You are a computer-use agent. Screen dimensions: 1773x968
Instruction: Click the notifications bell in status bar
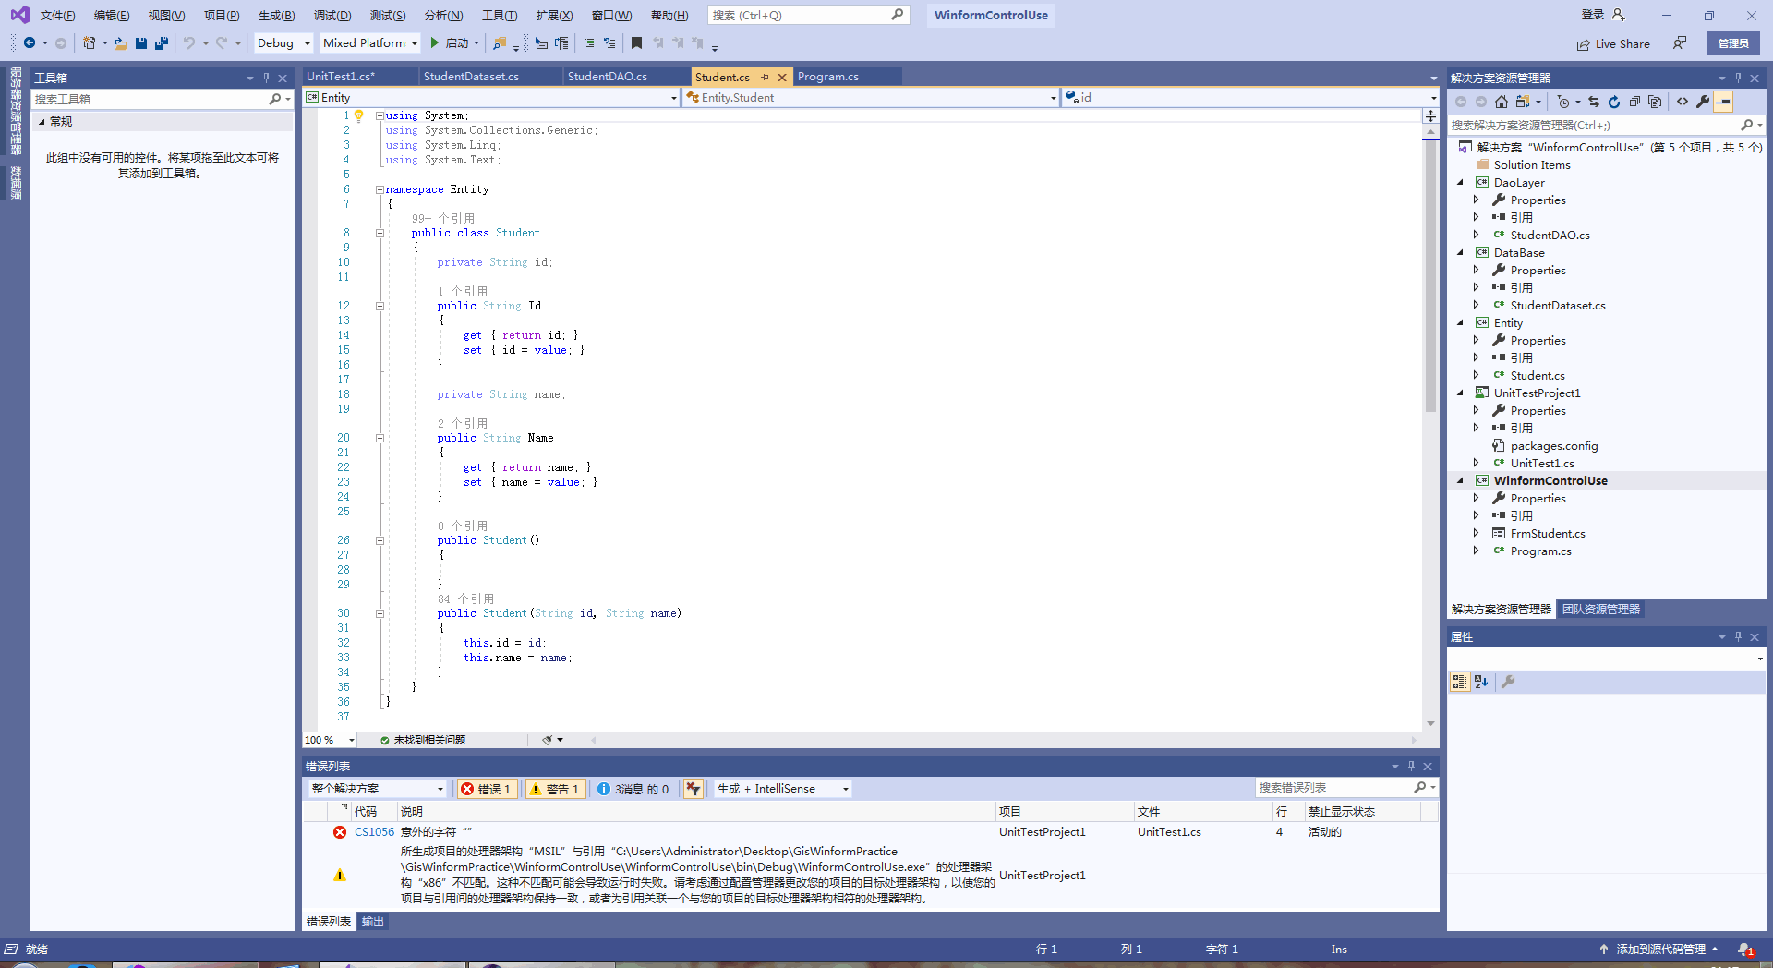(1745, 950)
